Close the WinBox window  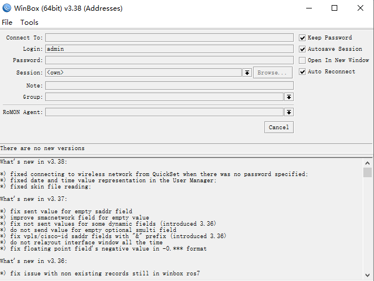coord(360,8)
